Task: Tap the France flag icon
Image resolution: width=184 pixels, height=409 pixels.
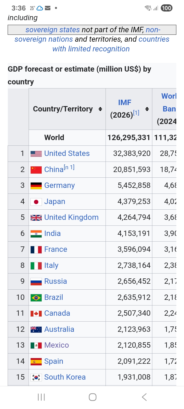Action: pos(36,249)
